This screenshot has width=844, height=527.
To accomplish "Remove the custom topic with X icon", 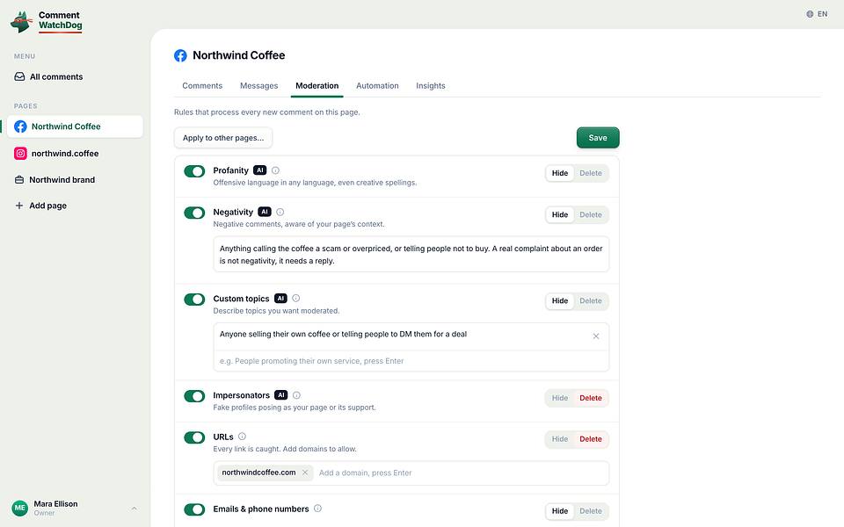I will [596, 336].
